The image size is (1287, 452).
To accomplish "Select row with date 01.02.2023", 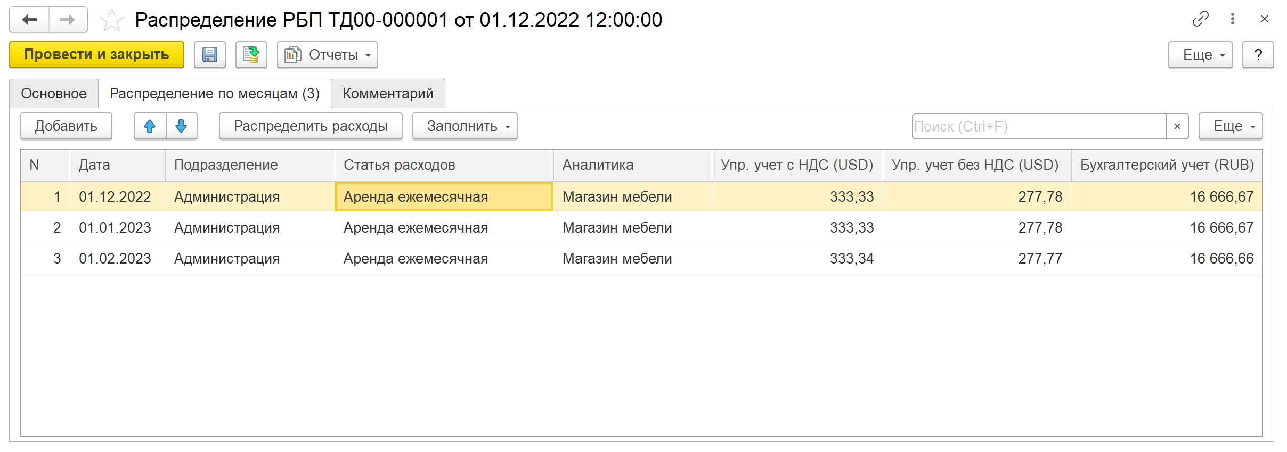I will (115, 259).
